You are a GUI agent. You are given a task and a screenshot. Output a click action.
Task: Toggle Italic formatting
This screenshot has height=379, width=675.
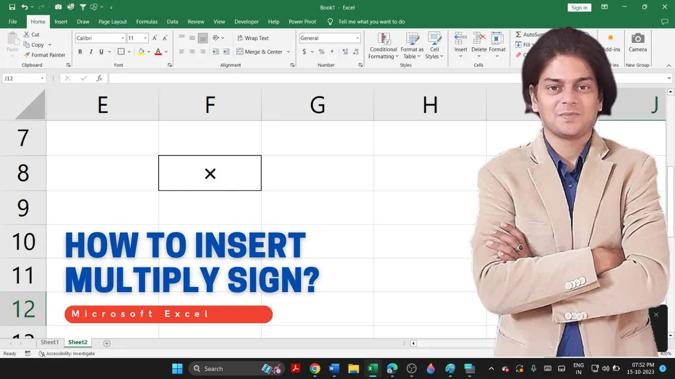click(91, 52)
